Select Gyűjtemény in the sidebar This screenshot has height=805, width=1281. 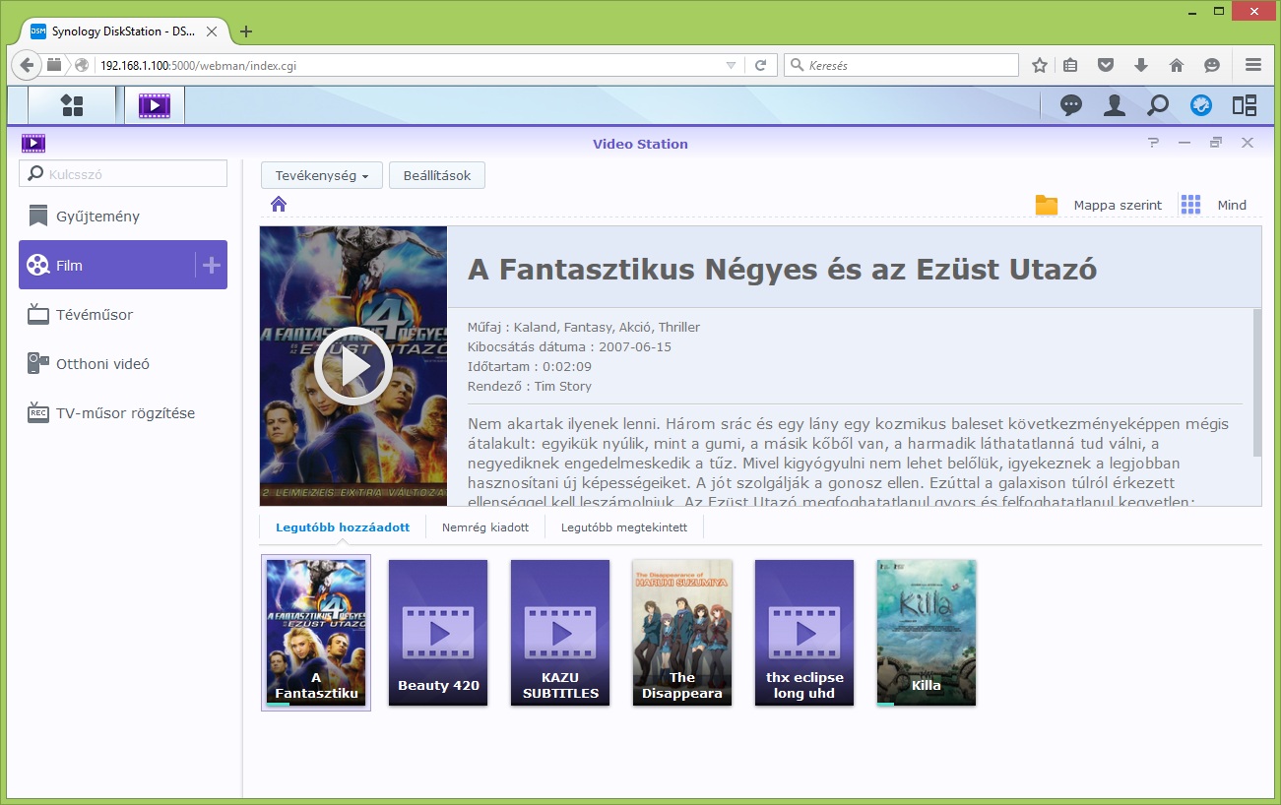(x=123, y=216)
